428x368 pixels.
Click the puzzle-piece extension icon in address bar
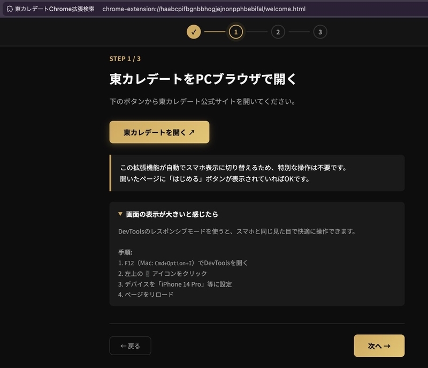pyautogui.click(x=10, y=9)
